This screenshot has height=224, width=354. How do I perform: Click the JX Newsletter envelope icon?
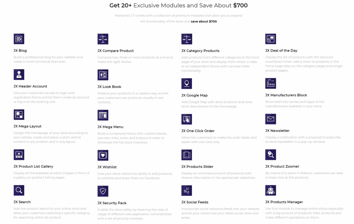(271, 119)
